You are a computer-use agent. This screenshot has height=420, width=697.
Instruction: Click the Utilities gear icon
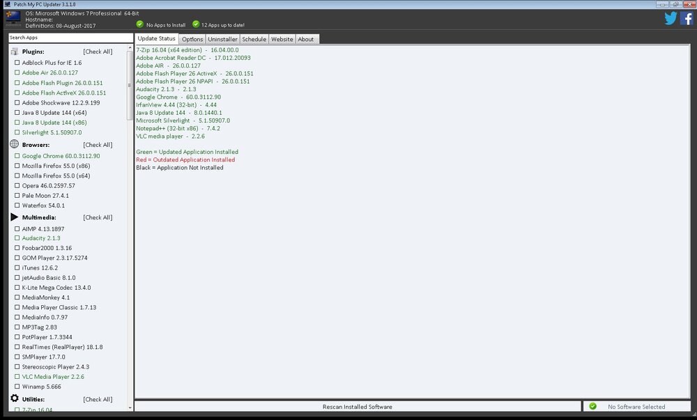[x=15, y=398]
